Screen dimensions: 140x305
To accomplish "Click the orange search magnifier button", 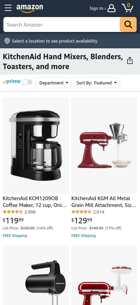I will 128,25.
